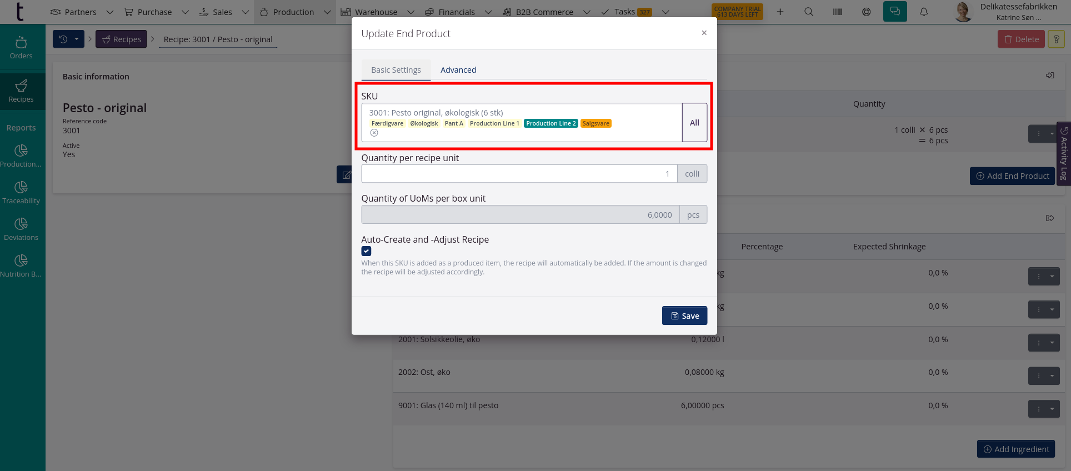The width and height of the screenshot is (1071, 471).
Task: Click the All button beside SKU
Action: tap(694, 123)
